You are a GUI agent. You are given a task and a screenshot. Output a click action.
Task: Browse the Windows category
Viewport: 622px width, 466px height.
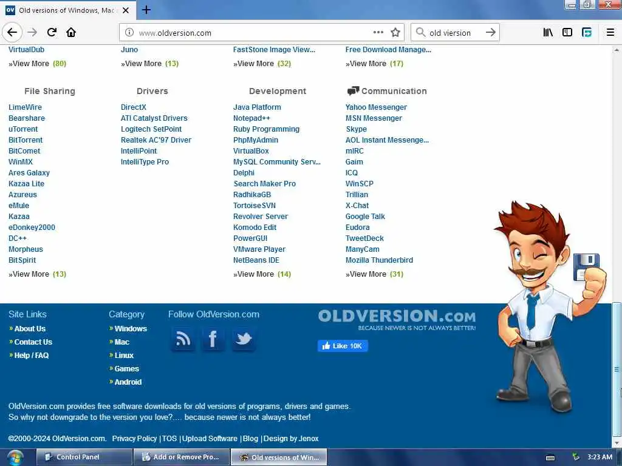[x=131, y=329]
